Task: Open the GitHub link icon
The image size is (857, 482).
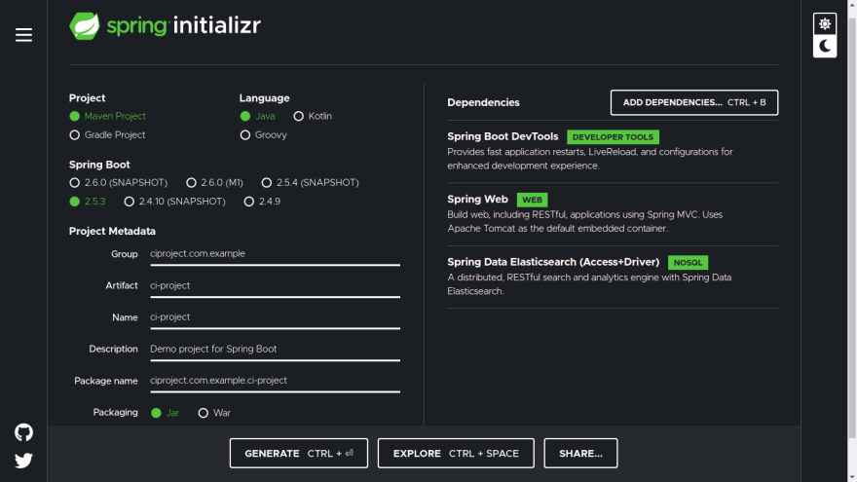Action: pos(23,432)
